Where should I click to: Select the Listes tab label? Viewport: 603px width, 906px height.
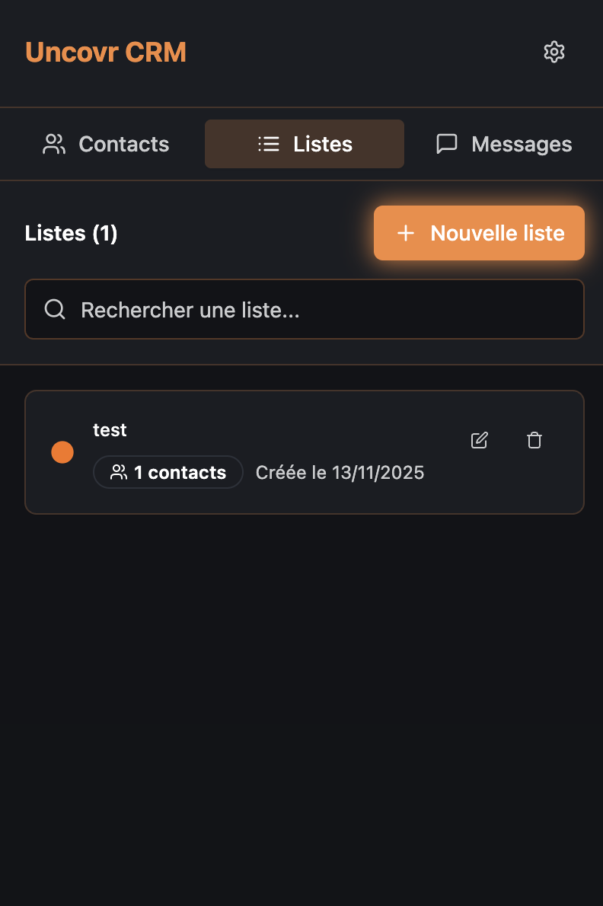(x=323, y=144)
